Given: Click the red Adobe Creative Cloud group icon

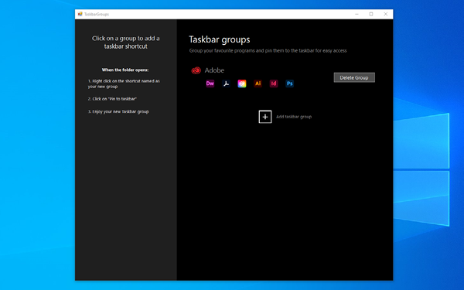Looking at the screenshot, I should [x=196, y=70].
